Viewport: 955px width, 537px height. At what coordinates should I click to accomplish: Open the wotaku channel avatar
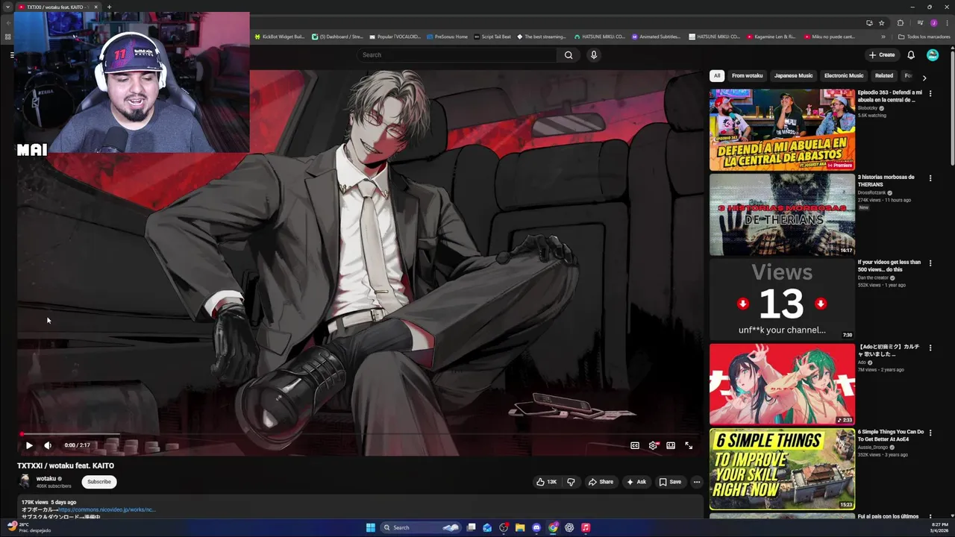click(25, 482)
